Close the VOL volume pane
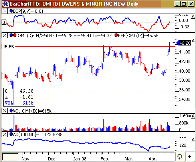The width and height of the screenshot is (196, 162). pyautogui.click(x=4, y=111)
